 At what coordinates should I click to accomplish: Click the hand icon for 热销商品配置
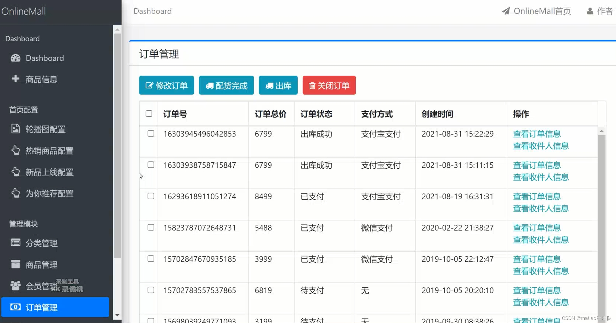[15, 150]
